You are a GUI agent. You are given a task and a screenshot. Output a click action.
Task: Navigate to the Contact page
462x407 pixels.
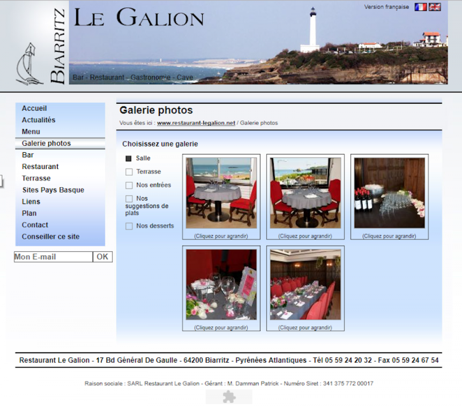pos(35,225)
